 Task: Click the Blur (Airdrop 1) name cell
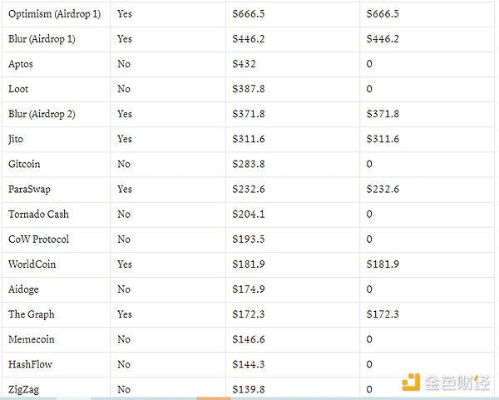click(x=42, y=39)
